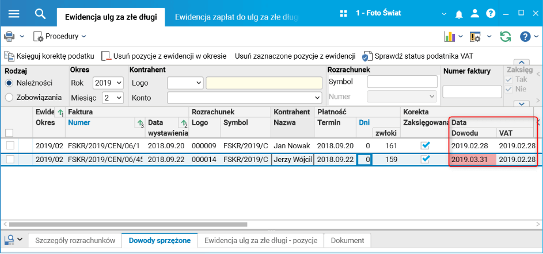
Task: Click the search magnifier icon
Action: click(40, 13)
